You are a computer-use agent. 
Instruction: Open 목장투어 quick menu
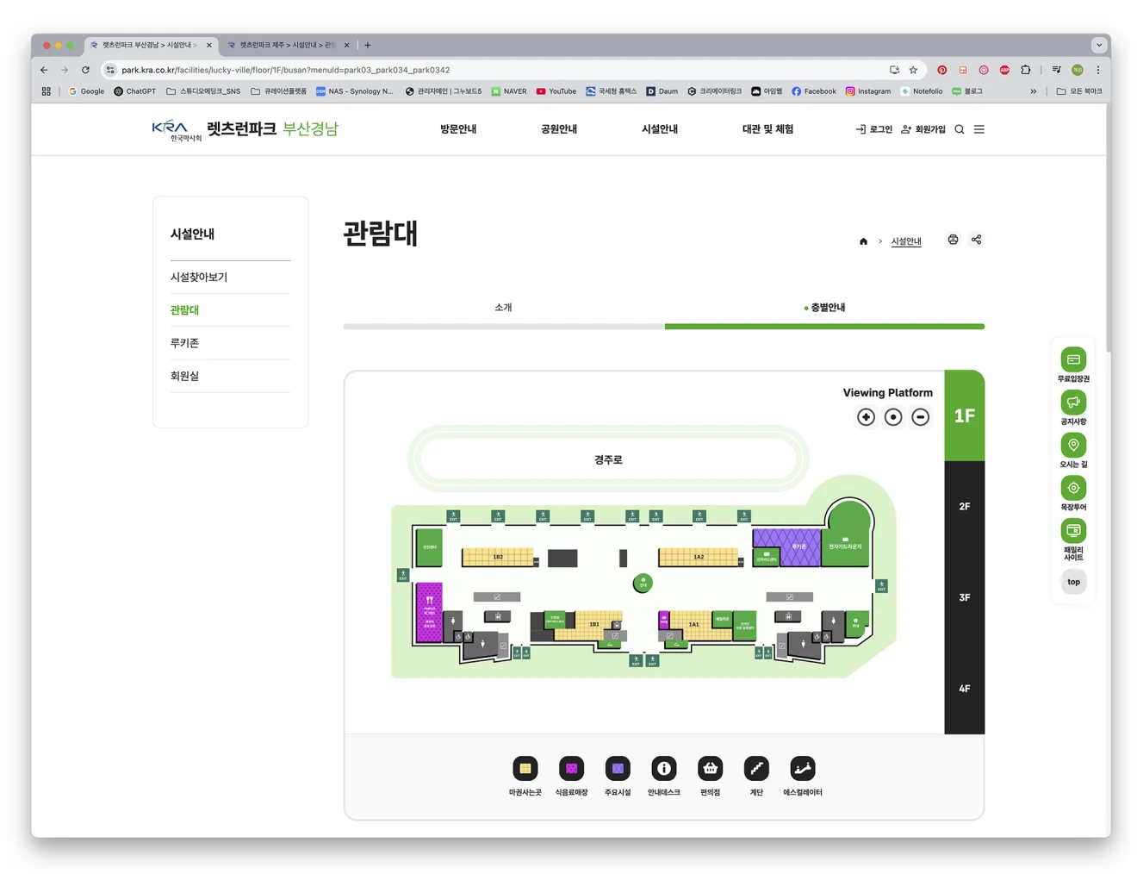click(1073, 493)
